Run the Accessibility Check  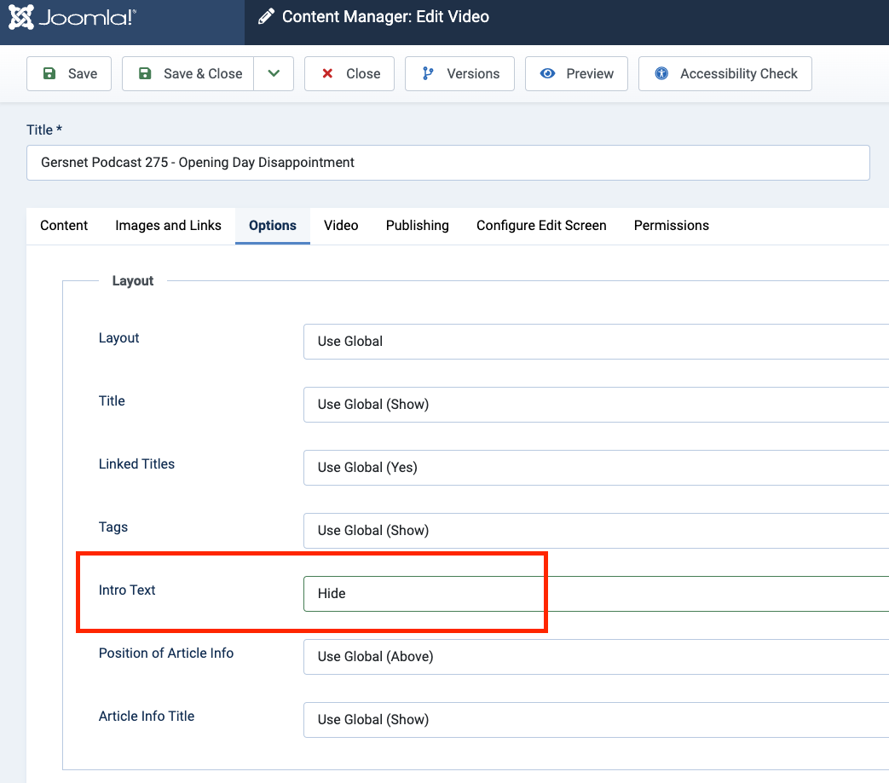pyautogui.click(x=725, y=74)
